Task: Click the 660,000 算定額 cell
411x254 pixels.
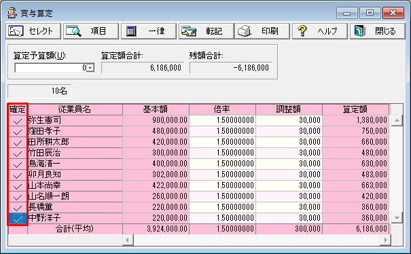Action: coord(356,143)
